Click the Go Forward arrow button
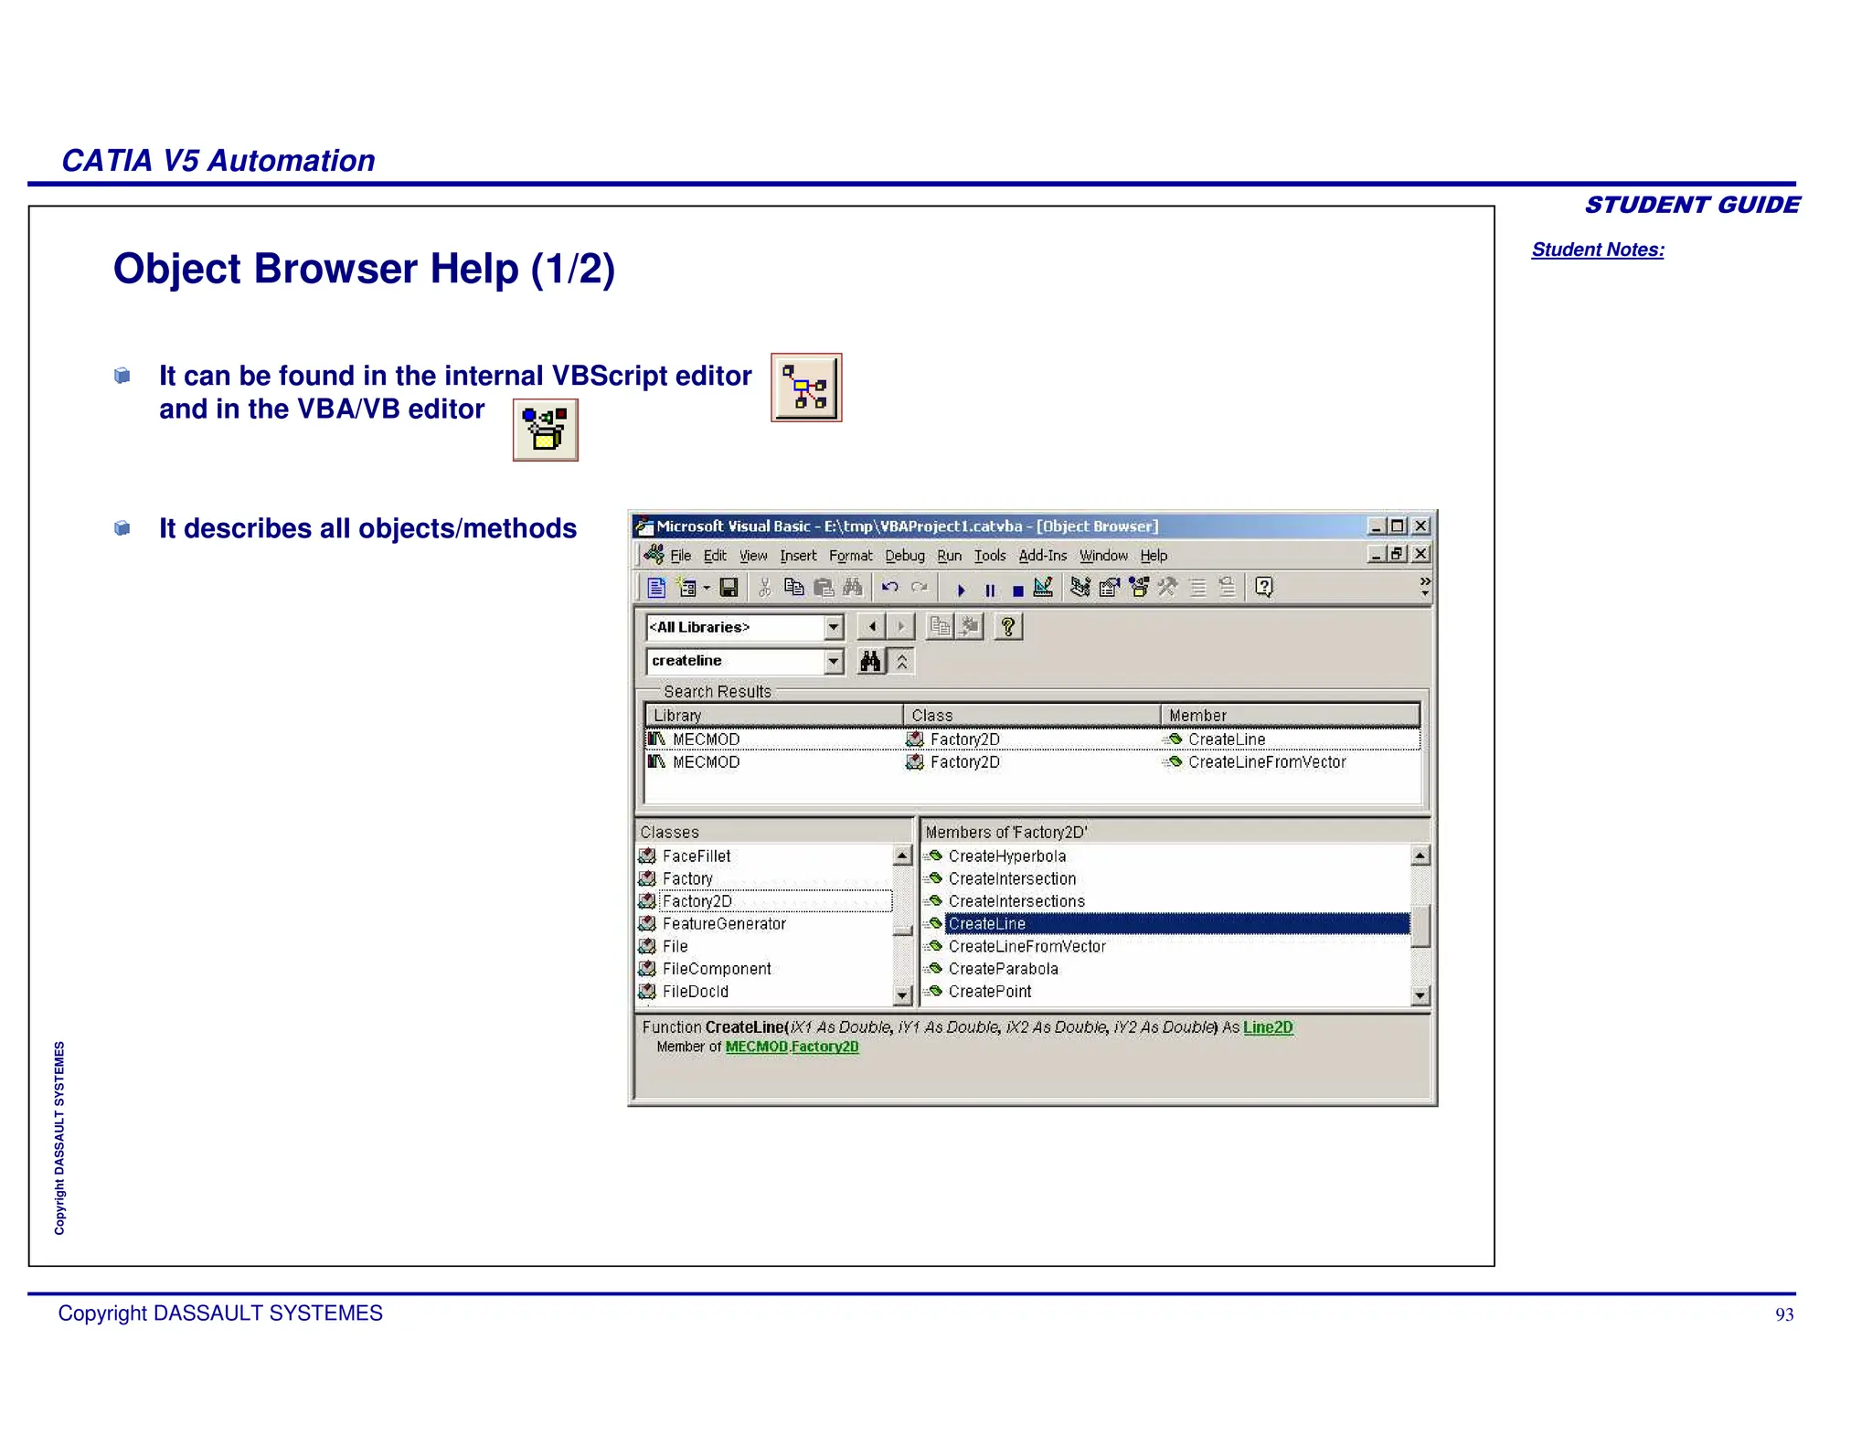Screen dimensions: 1872x1446 pyautogui.click(x=900, y=626)
